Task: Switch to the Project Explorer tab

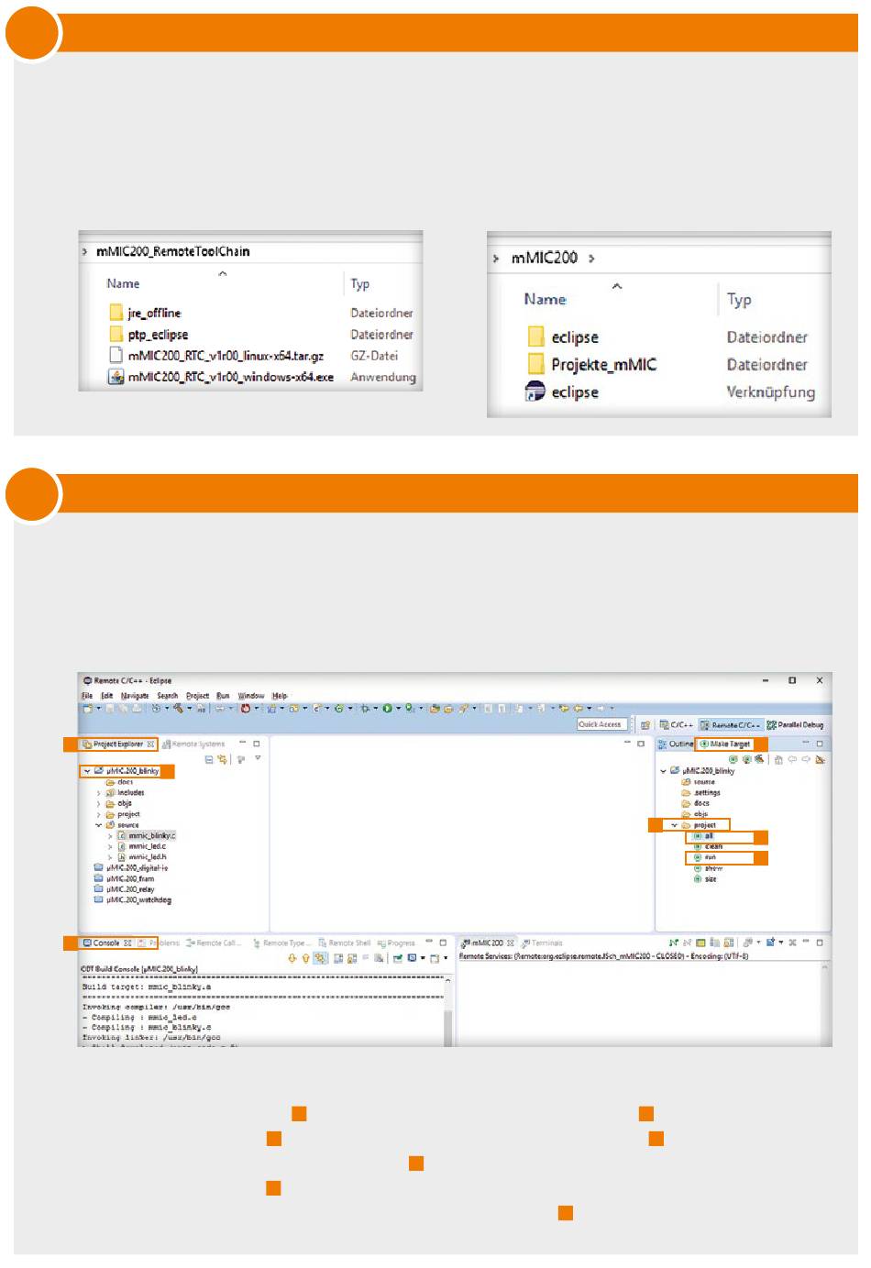Action: click(x=118, y=744)
